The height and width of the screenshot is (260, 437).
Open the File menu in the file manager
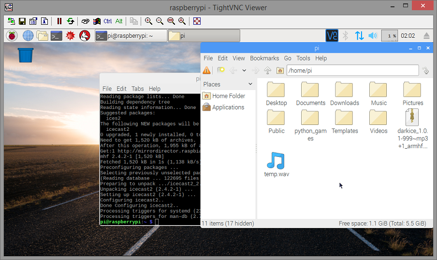click(208, 58)
